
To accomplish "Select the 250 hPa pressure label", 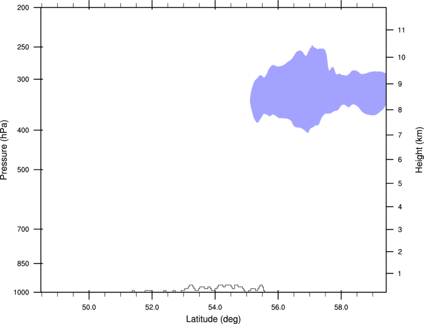I will (x=23, y=47).
